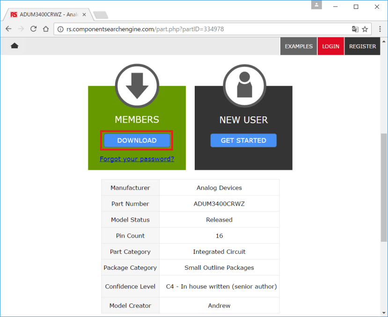The image size is (388, 317).
Task: Click the DOWNLOAD button under Members
Action: (x=137, y=140)
